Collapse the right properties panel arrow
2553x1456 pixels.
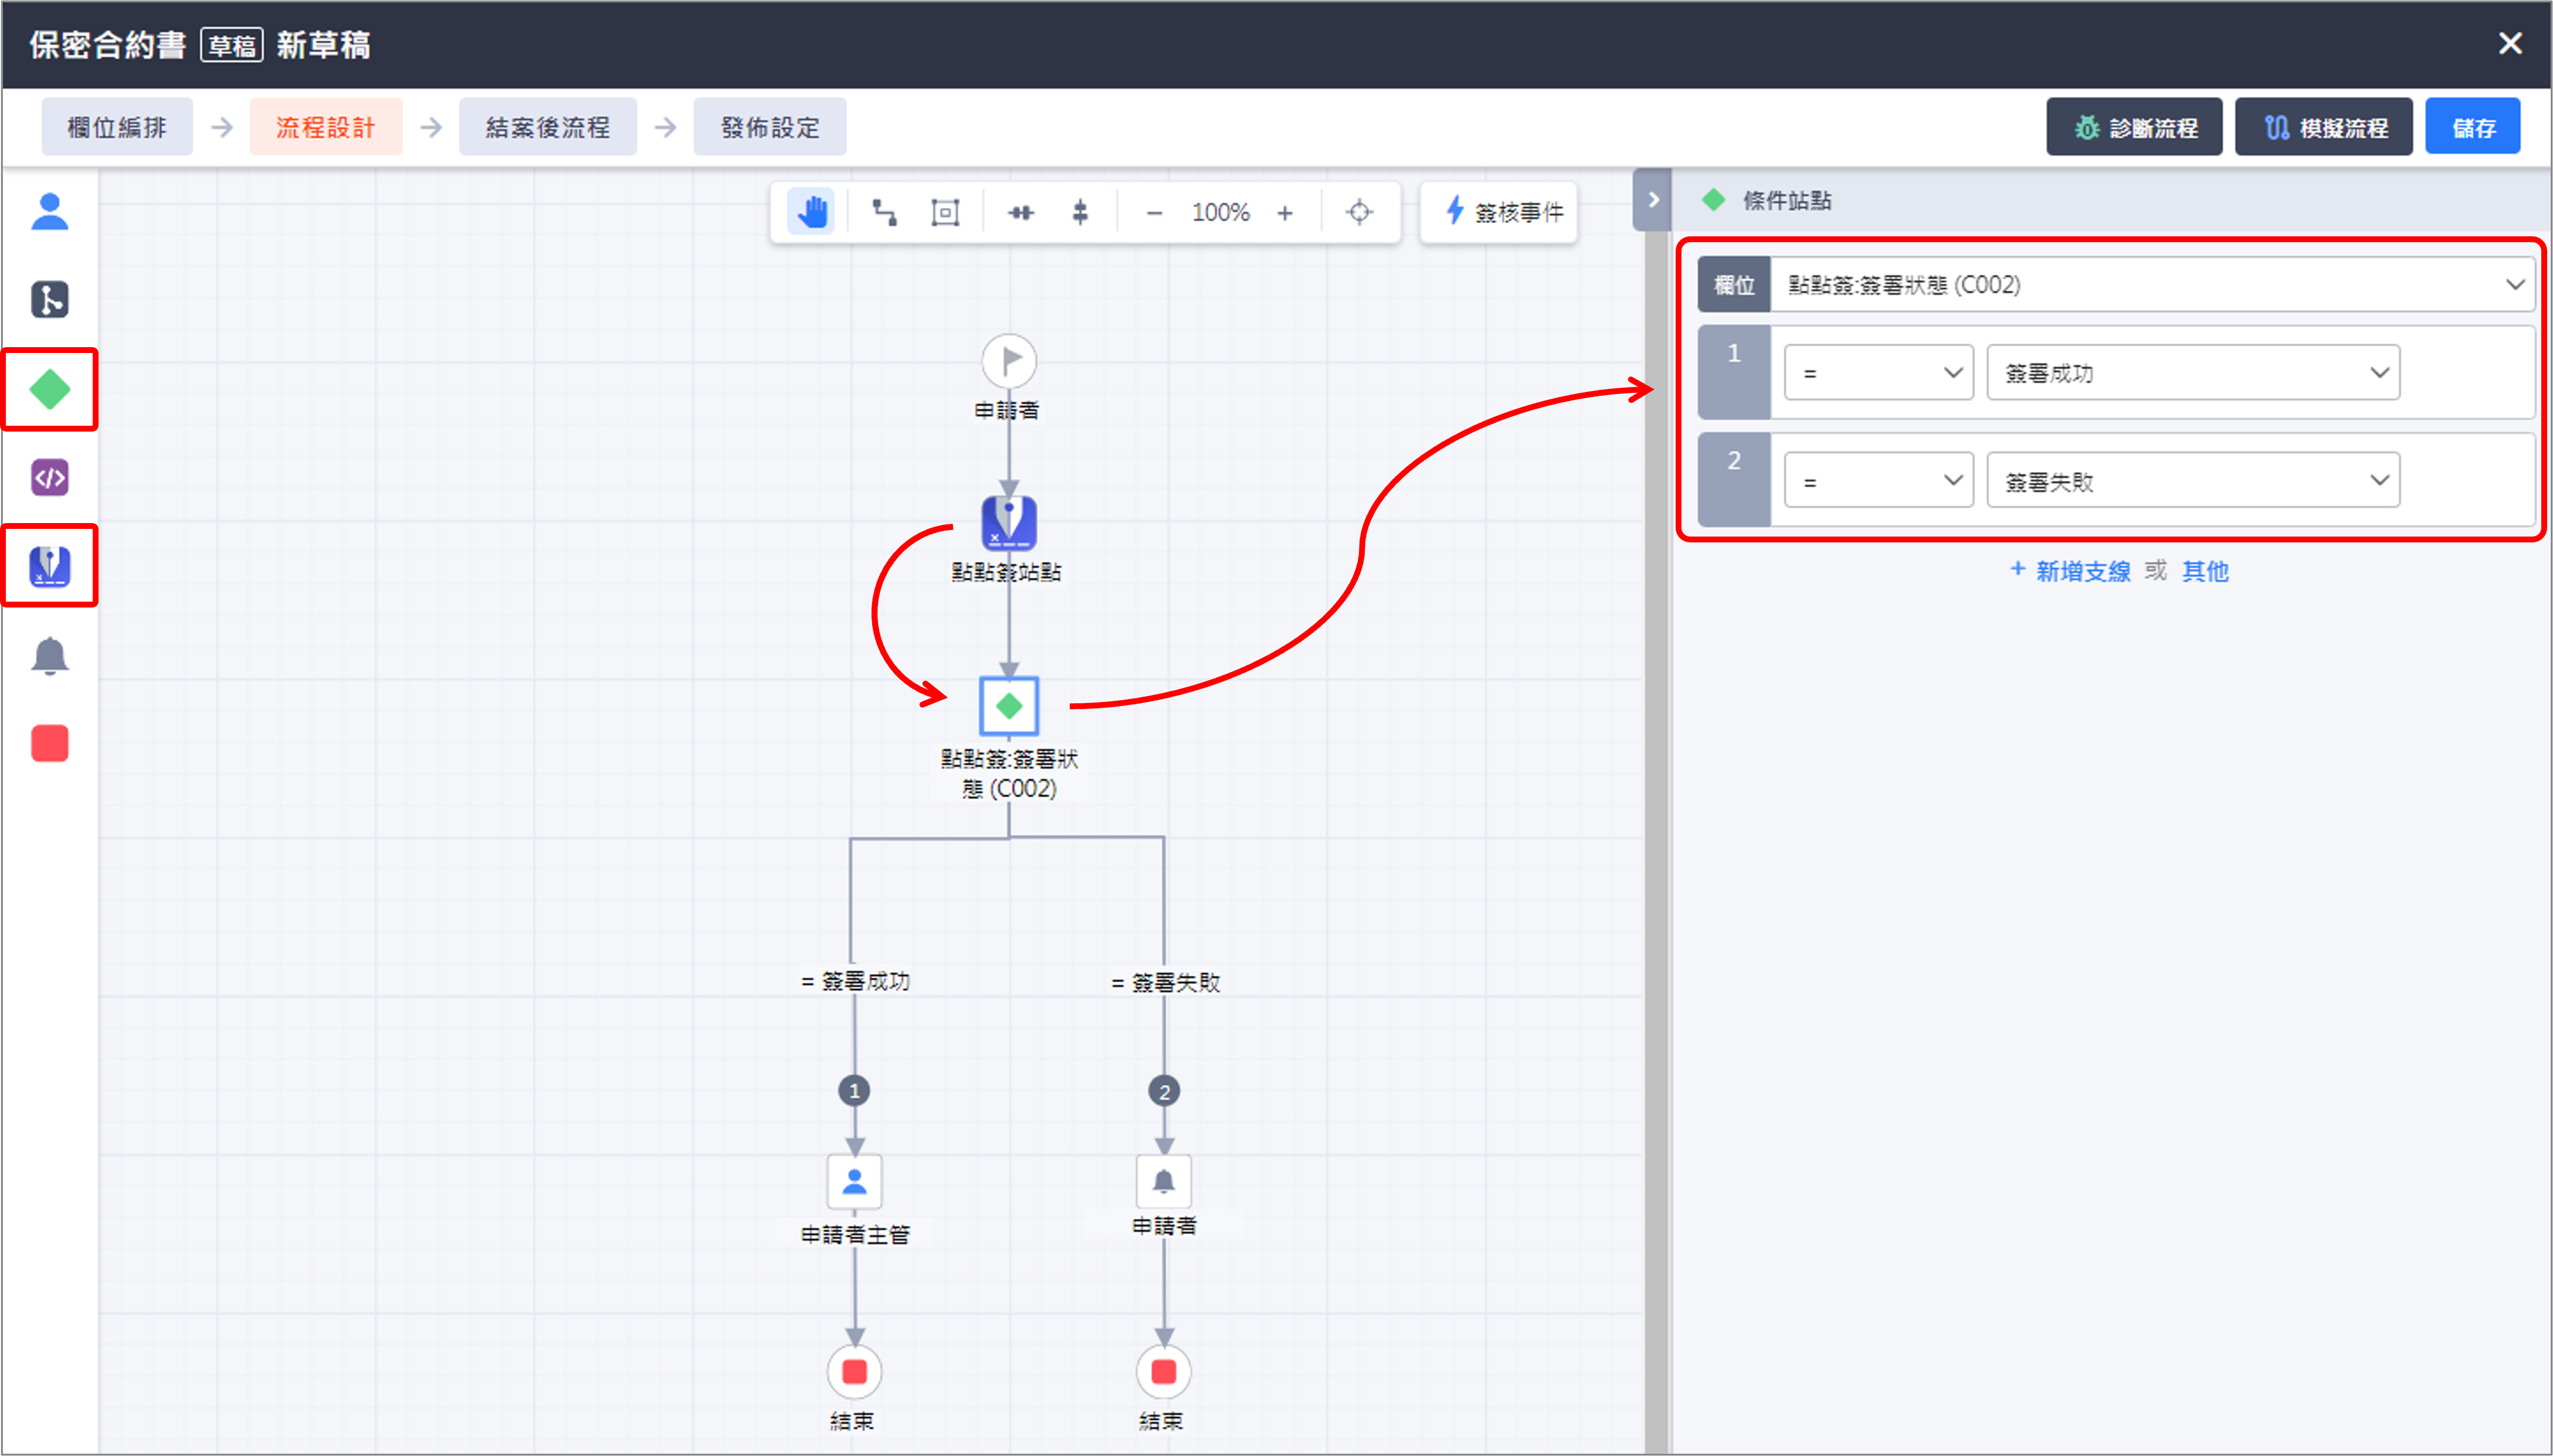click(x=1652, y=200)
